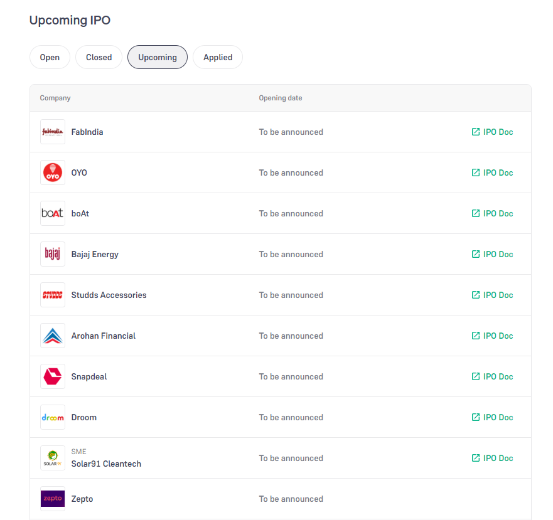This screenshot has height=520, width=553.
Task: Click Arohan Financial's 'To be announced' date
Action: pos(291,336)
